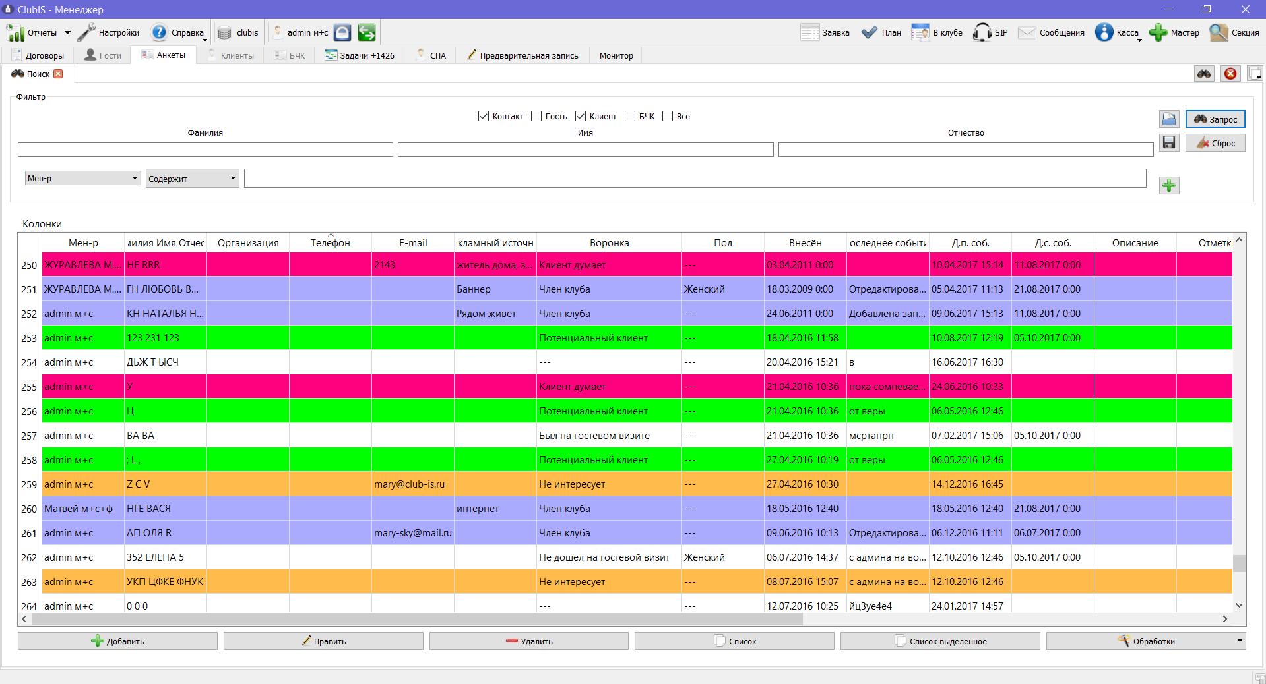Open the Заявка request form

825,32
